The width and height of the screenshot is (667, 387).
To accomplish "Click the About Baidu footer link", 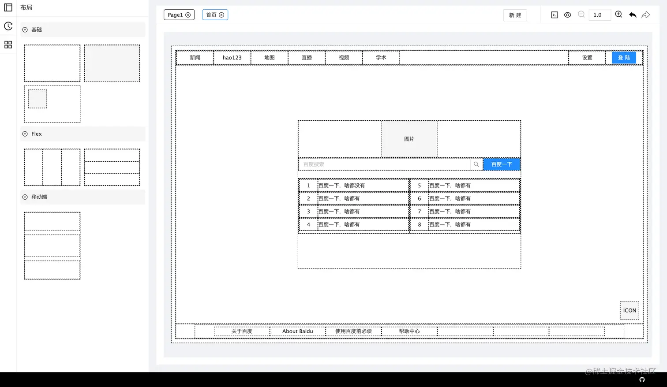I will (x=298, y=331).
